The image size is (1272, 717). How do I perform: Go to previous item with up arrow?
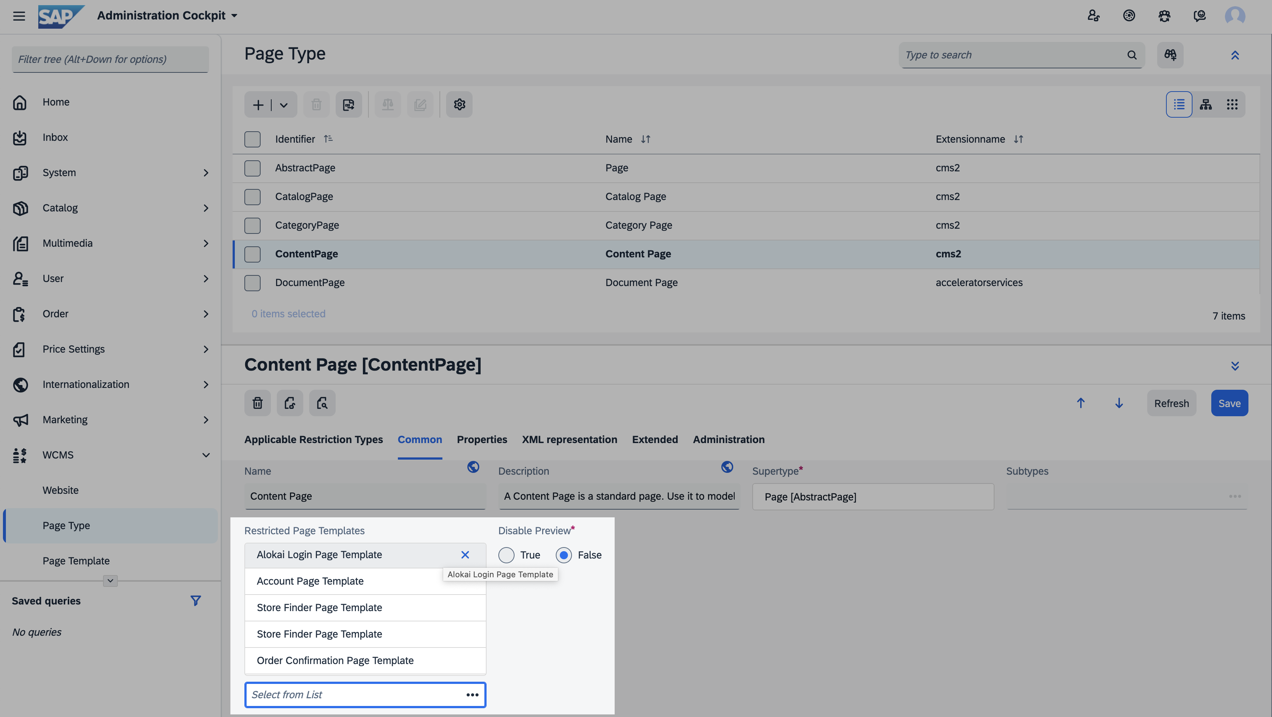point(1080,403)
